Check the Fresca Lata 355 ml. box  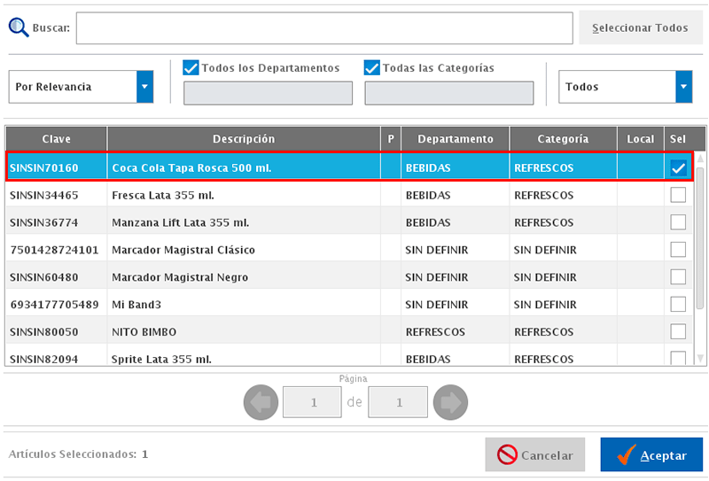(x=678, y=195)
